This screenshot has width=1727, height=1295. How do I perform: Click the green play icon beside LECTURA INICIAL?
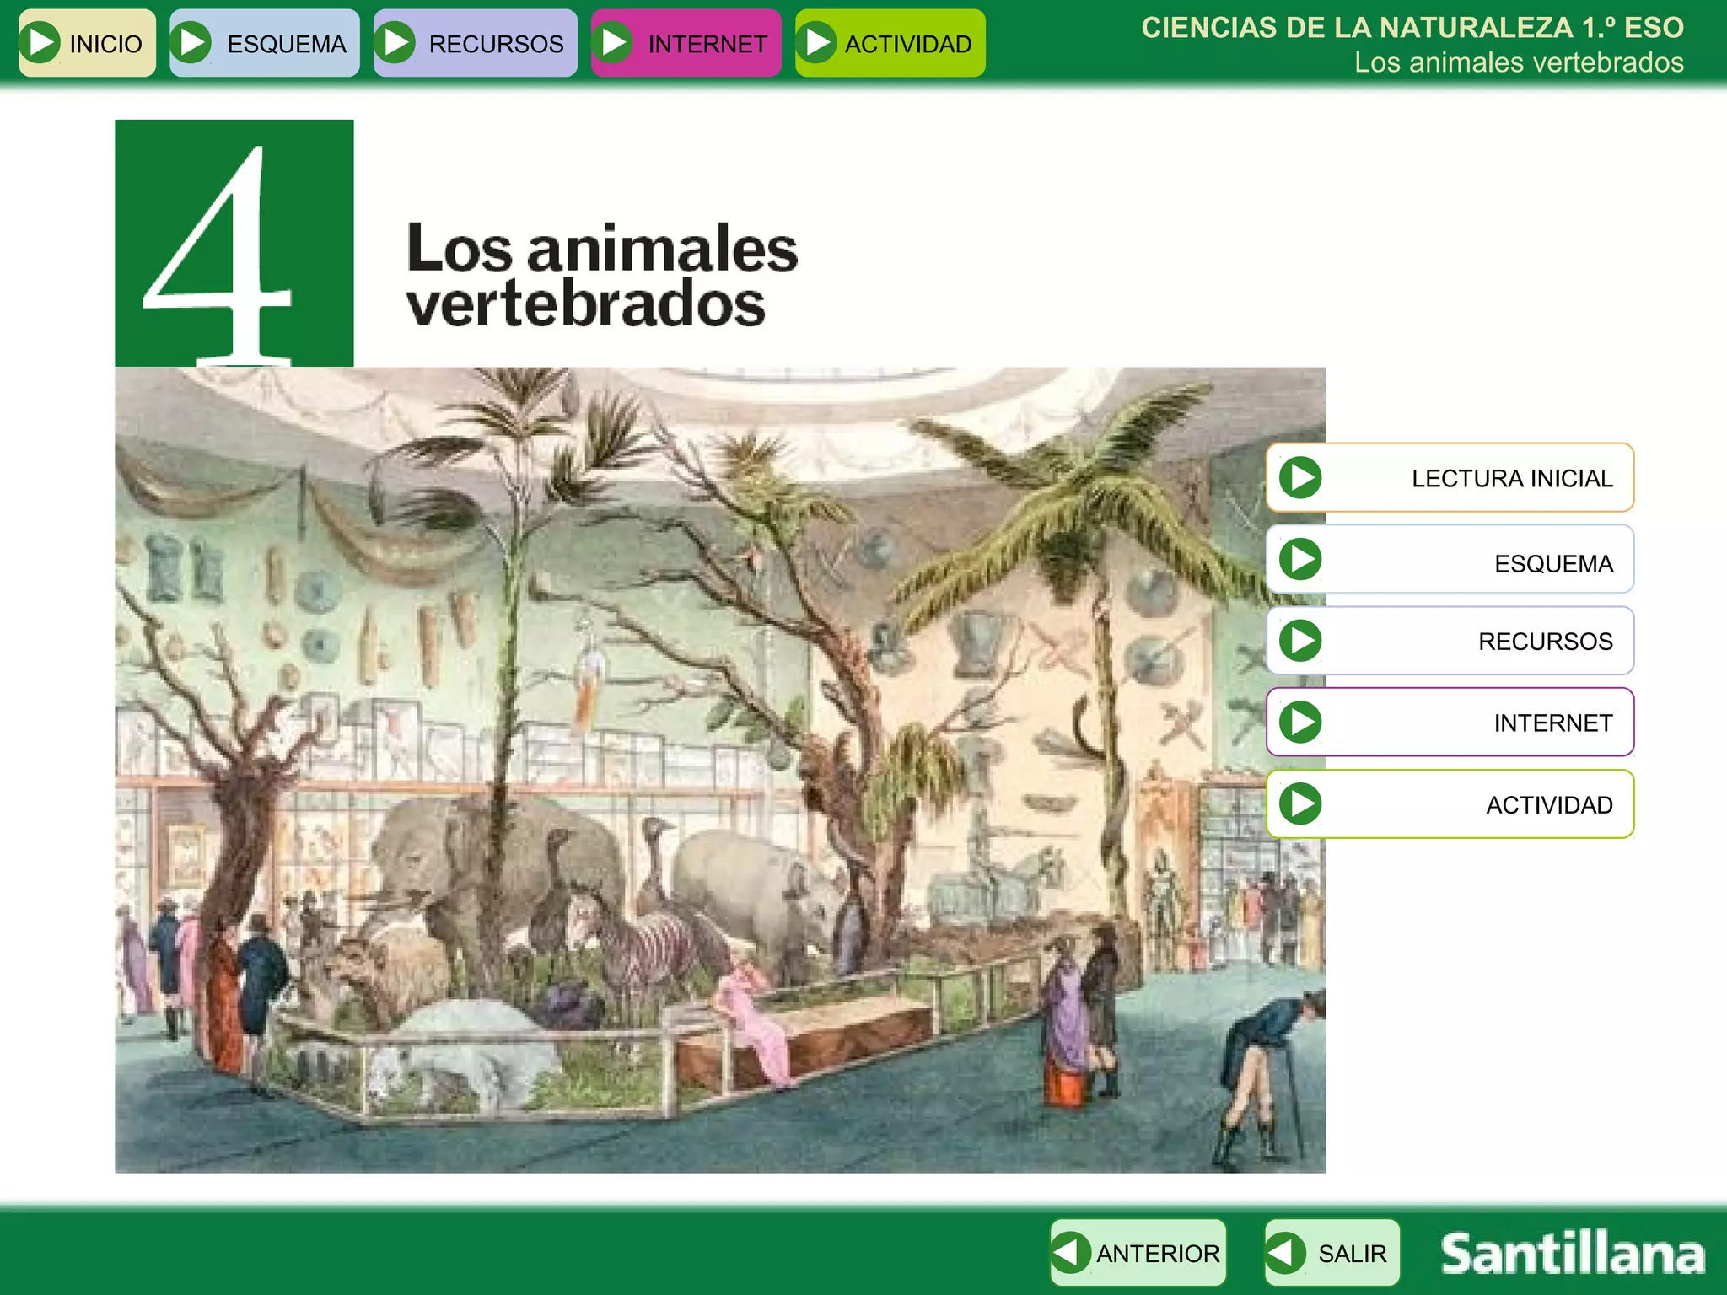pyautogui.click(x=1300, y=478)
